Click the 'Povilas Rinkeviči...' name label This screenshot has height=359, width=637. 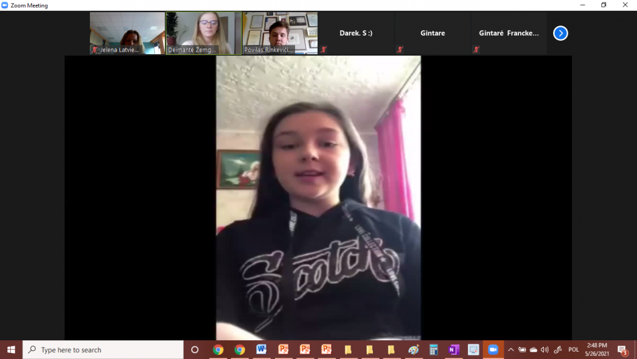pyautogui.click(x=268, y=50)
